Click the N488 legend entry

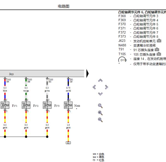[x=137, y=45]
